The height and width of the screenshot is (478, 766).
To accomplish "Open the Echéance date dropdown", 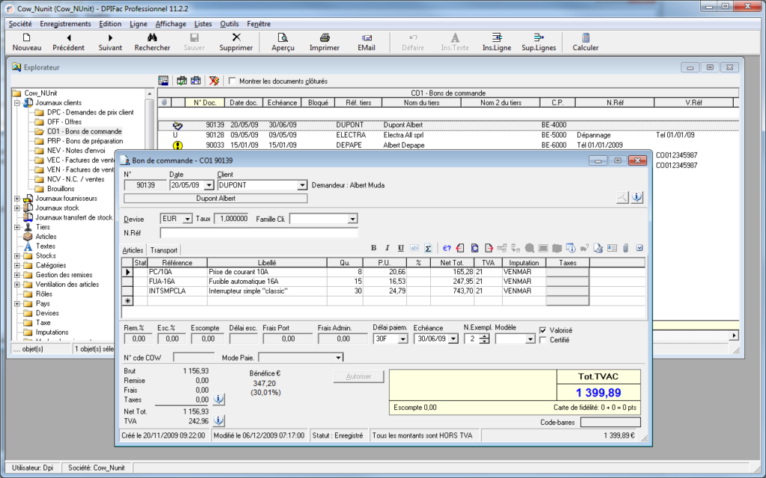I will 454,338.
